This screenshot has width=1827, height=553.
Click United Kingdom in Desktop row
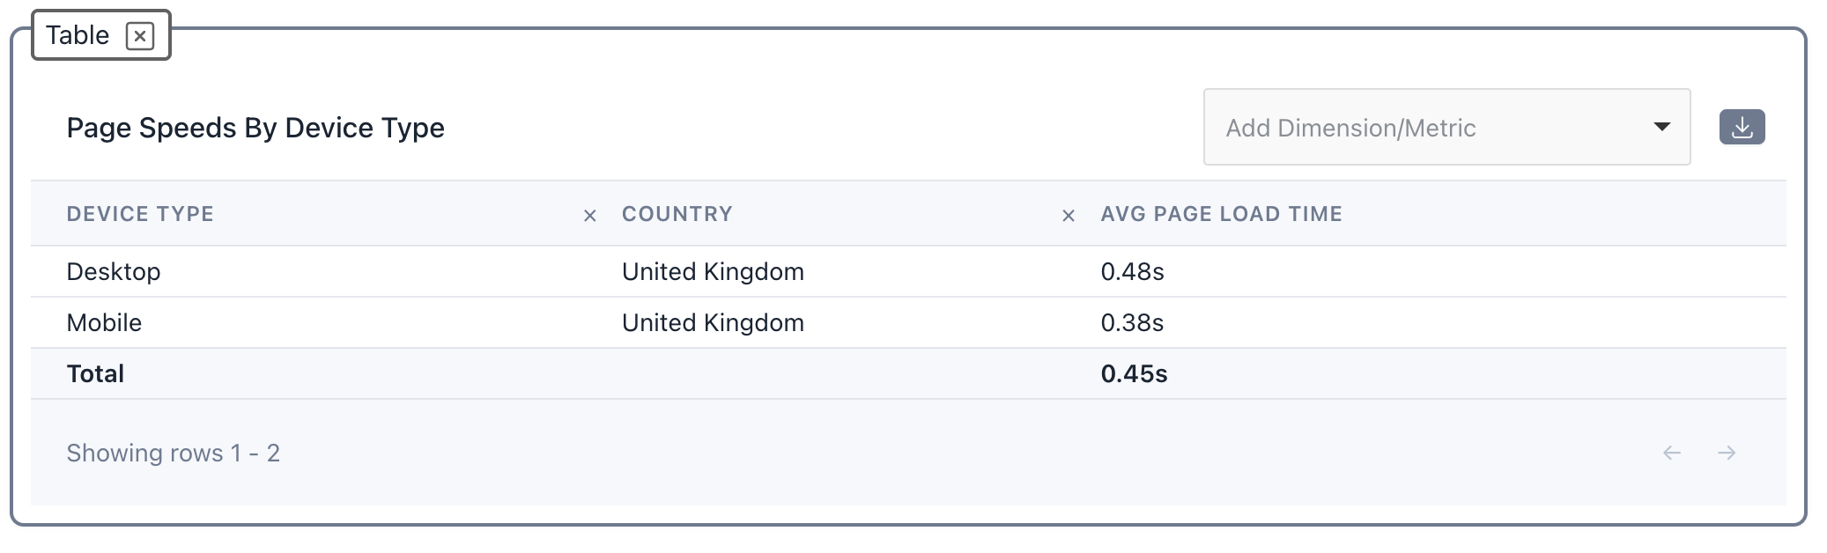coord(713,271)
